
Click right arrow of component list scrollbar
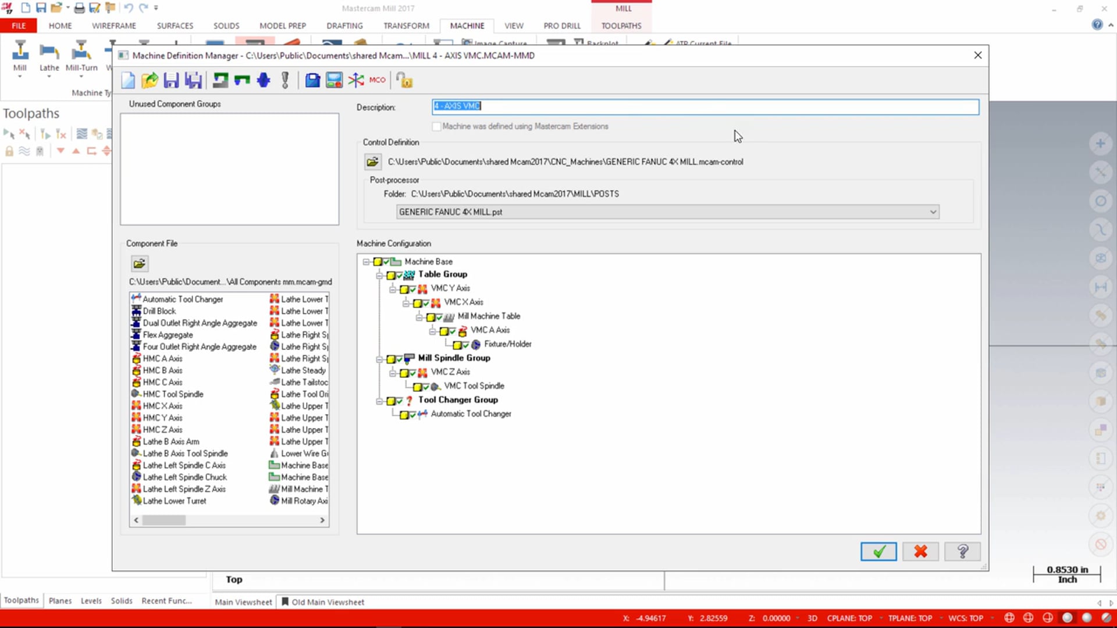click(322, 520)
